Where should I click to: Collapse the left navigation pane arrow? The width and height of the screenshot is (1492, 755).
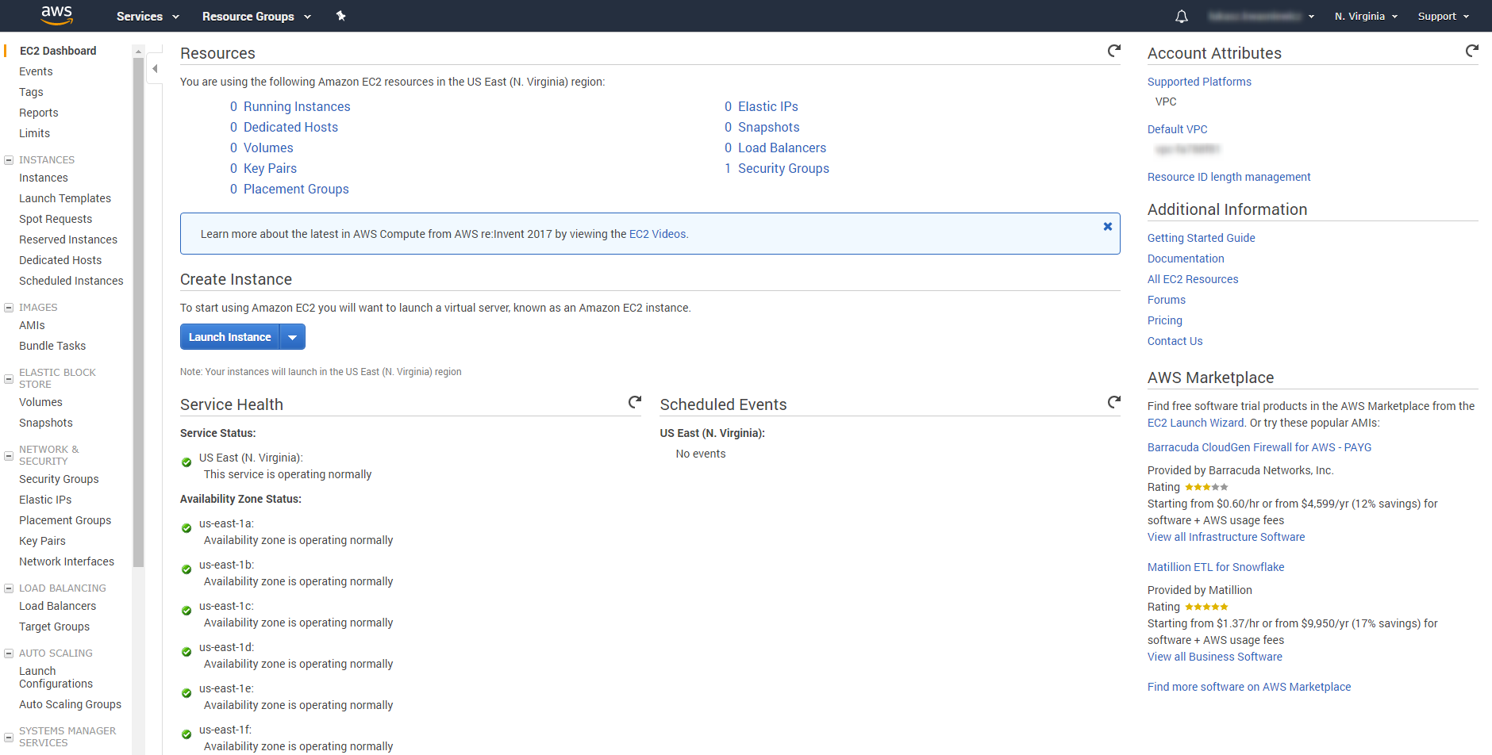click(x=155, y=69)
